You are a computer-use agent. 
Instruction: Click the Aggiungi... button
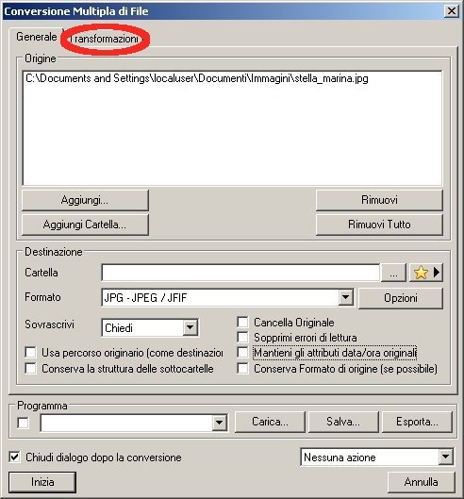point(85,200)
